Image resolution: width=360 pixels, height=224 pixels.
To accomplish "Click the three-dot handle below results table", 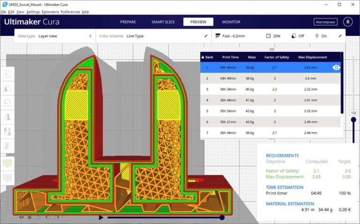I will (x=271, y=139).
